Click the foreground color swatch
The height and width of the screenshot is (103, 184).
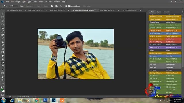[x=2, y=90]
